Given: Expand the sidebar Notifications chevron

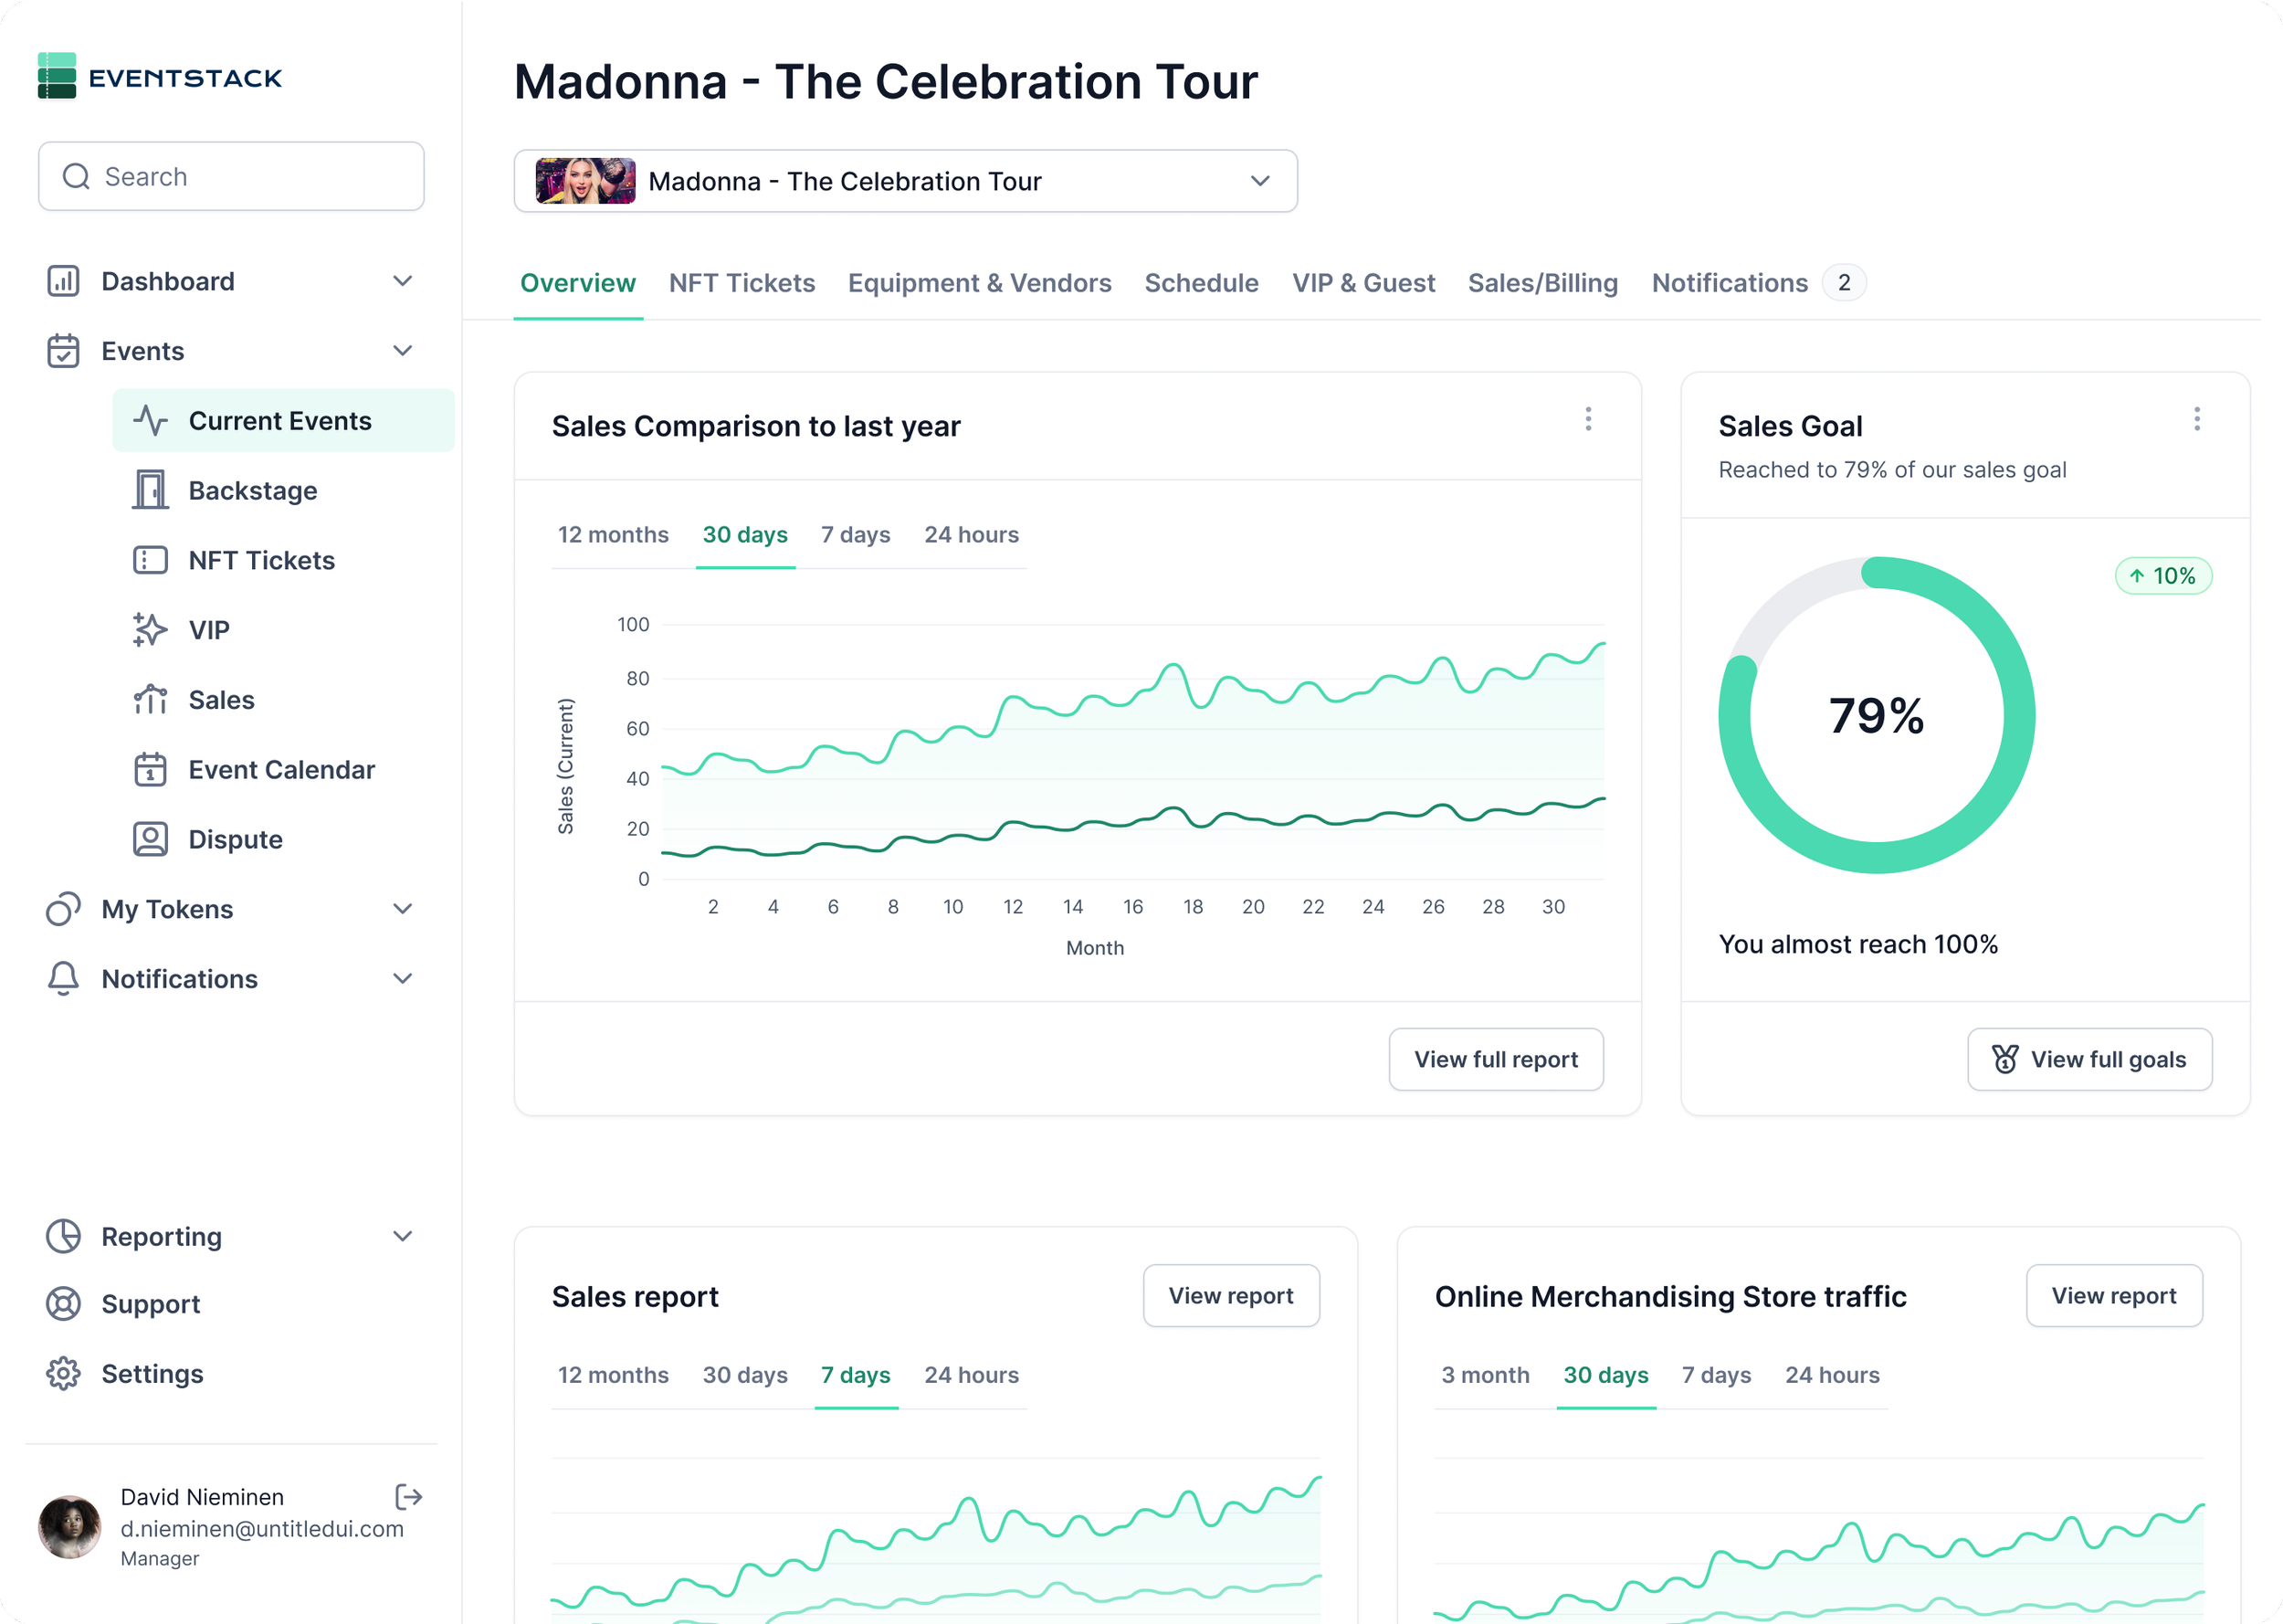Looking at the screenshot, I should tap(403, 979).
